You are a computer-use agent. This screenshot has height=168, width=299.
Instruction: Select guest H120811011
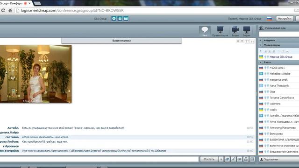point(277,68)
